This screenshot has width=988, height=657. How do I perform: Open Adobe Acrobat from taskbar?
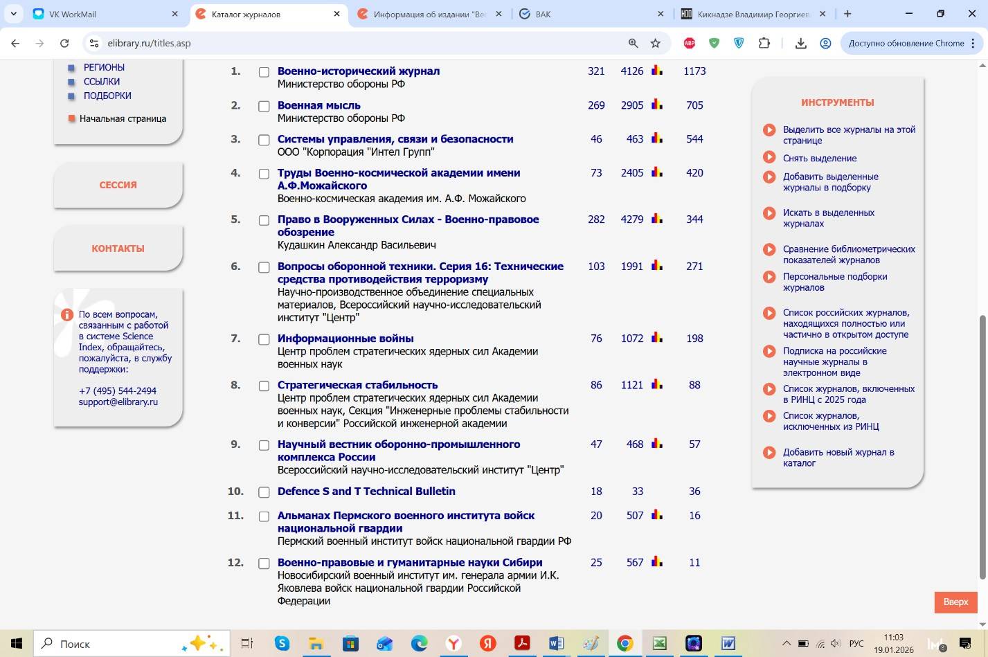click(521, 643)
